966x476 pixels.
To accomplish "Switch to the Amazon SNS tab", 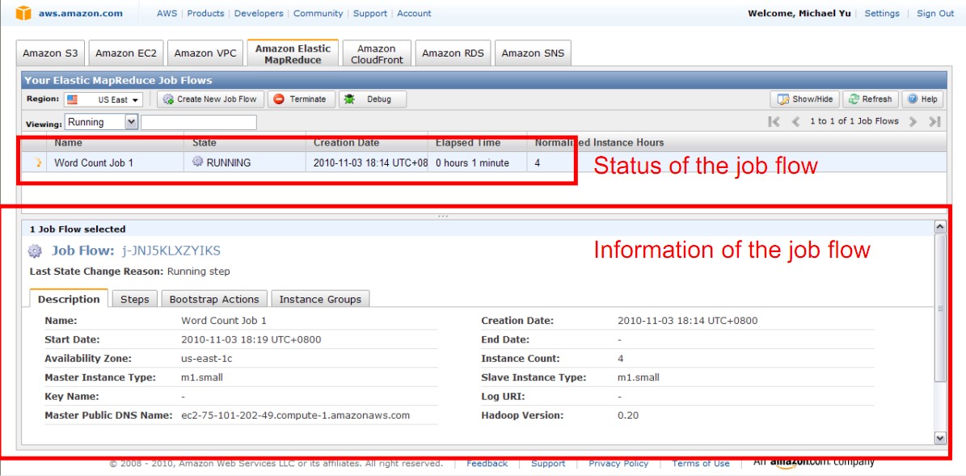I will coord(533,53).
